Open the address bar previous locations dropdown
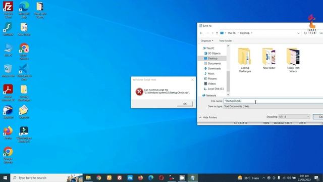This screenshot has width=323, height=182. tap(298, 33)
